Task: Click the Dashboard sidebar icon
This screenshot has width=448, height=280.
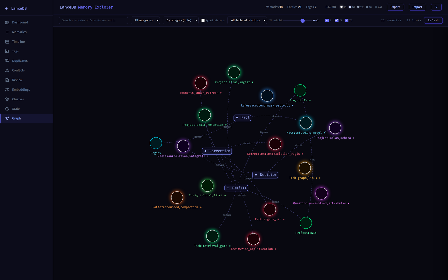Action: pyautogui.click(x=7, y=22)
